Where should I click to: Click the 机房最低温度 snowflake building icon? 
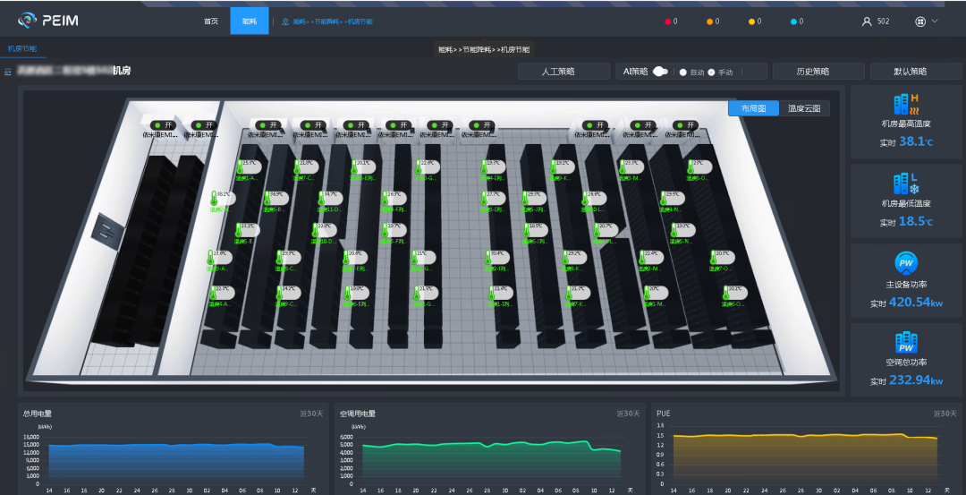[906, 183]
